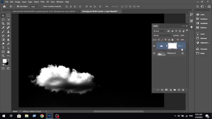The width and height of the screenshot is (212, 119).
Task: Open the Image menu
Action: [x=18, y=2]
